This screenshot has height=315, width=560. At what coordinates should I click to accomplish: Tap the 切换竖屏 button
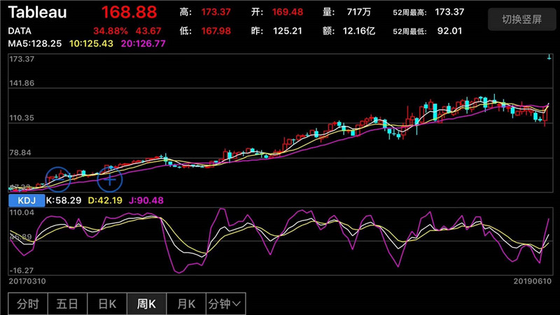pyautogui.click(x=521, y=19)
